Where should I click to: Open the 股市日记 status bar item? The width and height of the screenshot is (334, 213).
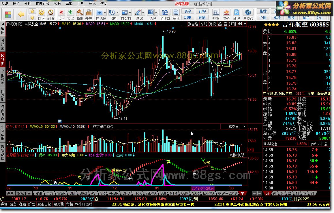click(44, 204)
